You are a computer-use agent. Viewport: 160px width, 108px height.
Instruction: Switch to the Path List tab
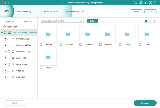click(x=28, y=21)
